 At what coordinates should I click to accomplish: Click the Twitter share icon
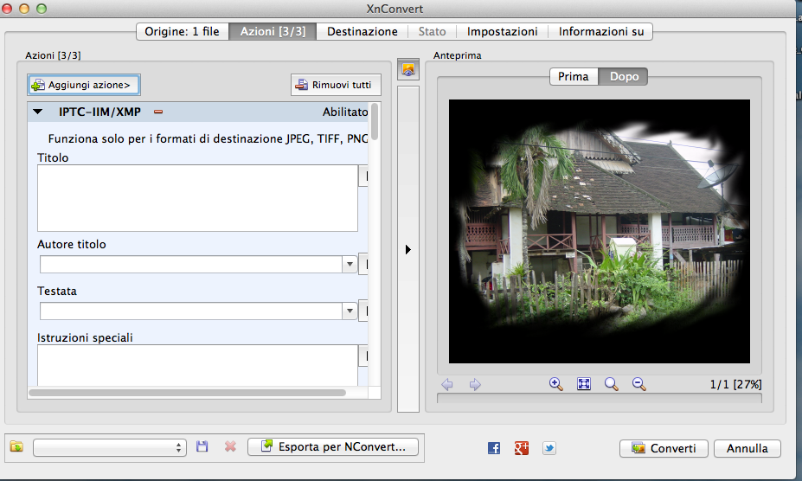tap(549, 448)
